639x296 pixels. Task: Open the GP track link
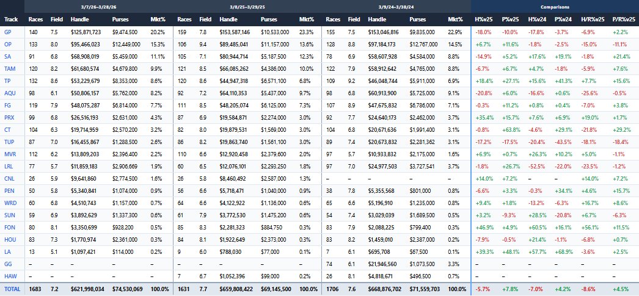8,32
